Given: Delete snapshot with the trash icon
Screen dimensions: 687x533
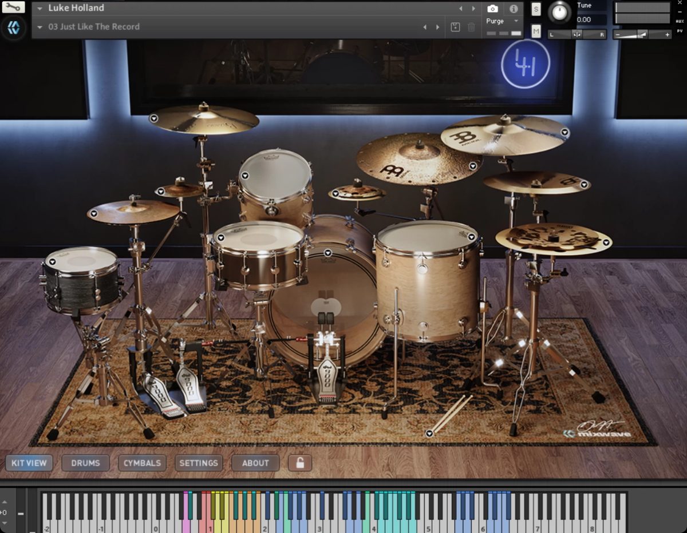Looking at the screenshot, I should coord(471,27).
